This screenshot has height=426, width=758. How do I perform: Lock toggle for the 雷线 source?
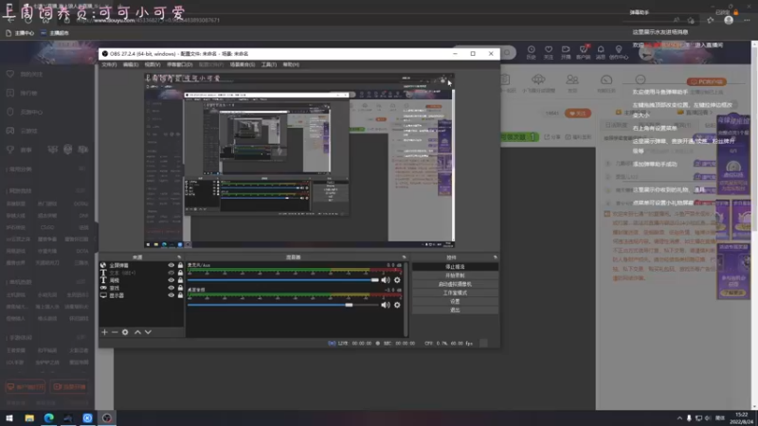(180, 288)
